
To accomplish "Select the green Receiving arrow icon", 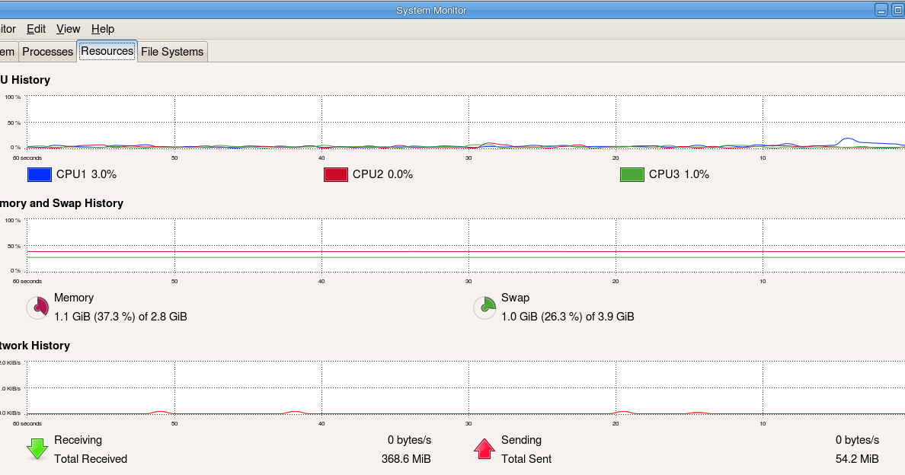I will point(37,448).
